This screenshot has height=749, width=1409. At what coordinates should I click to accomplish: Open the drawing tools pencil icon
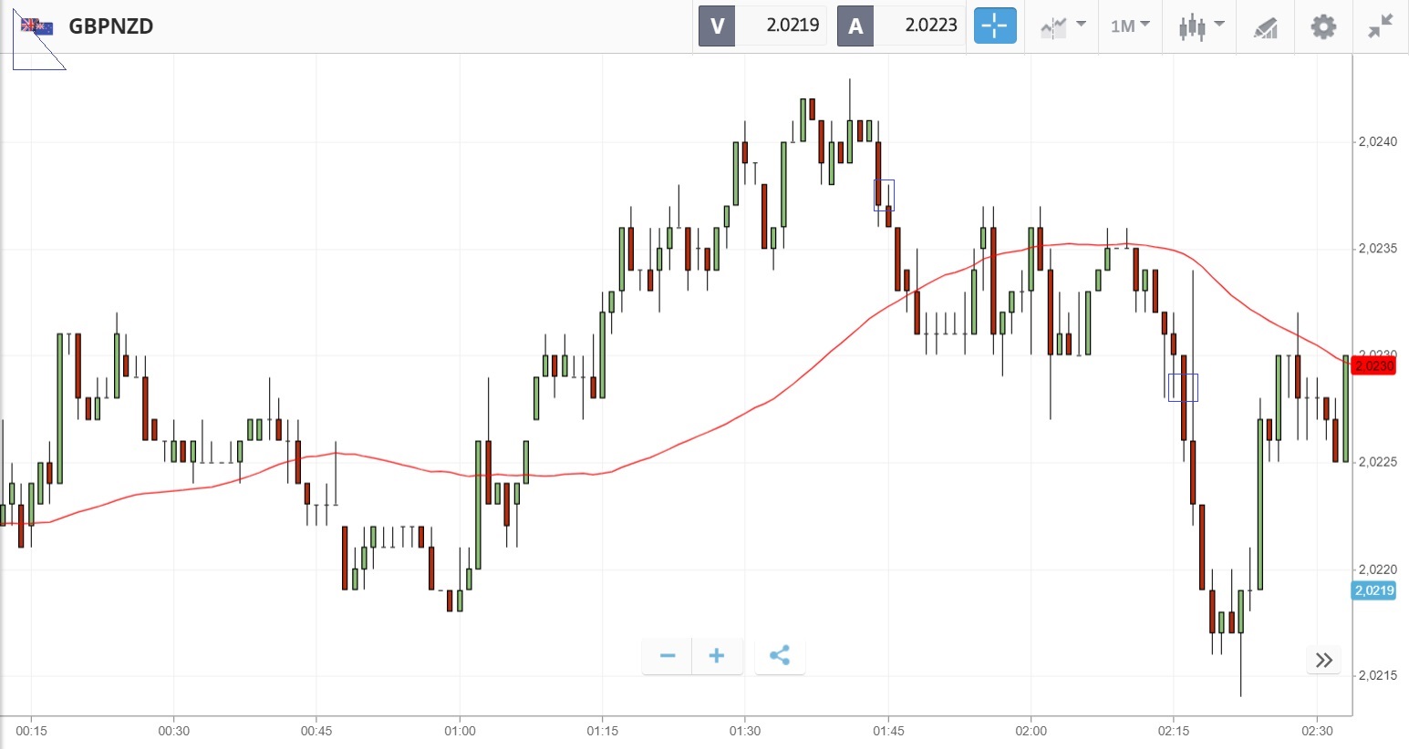point(1266,27)
